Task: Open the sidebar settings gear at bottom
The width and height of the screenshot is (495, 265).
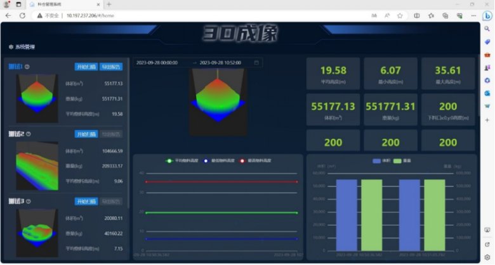Action: (x=487, y=257)
